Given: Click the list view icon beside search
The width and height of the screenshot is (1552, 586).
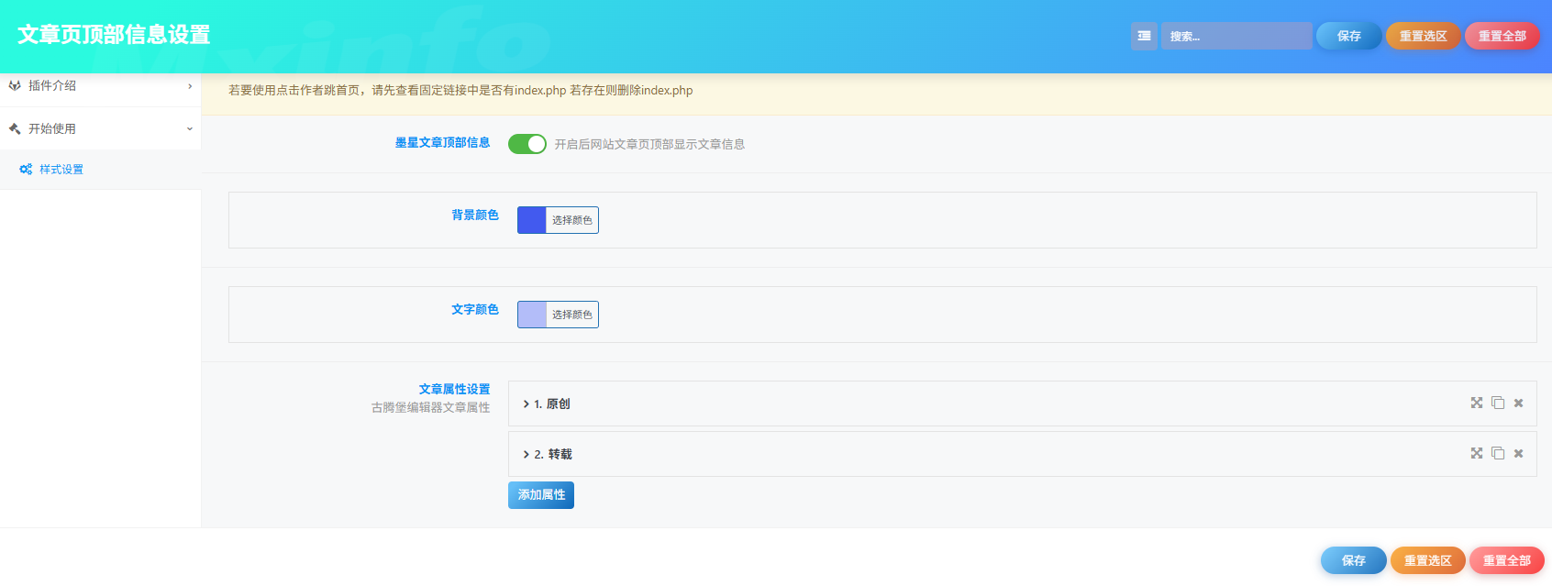Looking at the screenshot, I should [1144, 36].
